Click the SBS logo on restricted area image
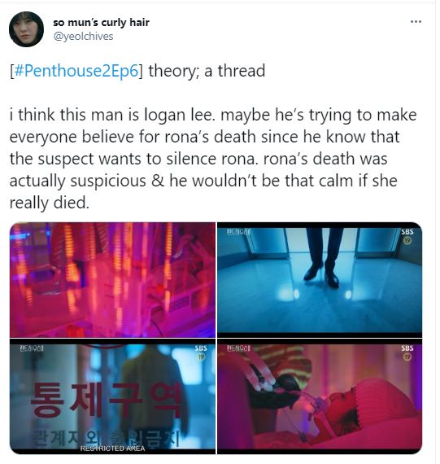The width and height of the screenshot is (440, 464). click(x=201, y=348)
